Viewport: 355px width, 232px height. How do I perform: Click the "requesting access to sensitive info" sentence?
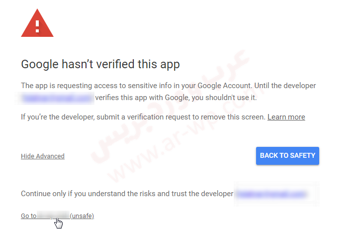[x=168, y=86]
